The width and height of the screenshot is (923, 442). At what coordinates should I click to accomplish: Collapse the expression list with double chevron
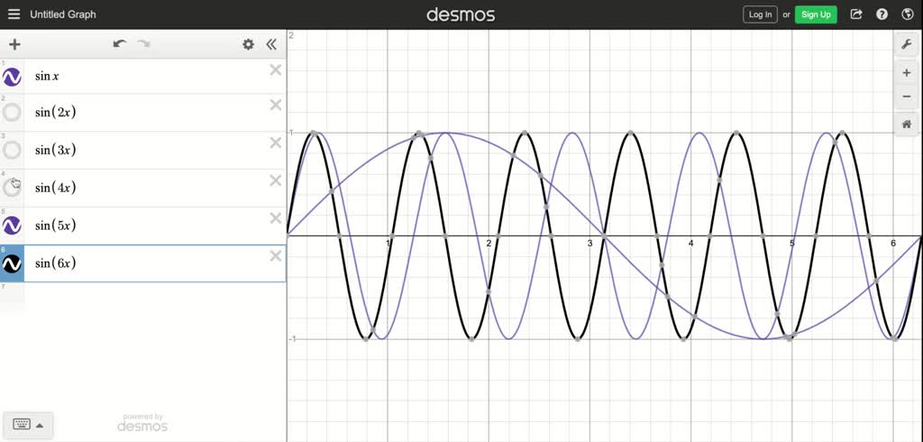pyautogui.click(x=271, y=44)
